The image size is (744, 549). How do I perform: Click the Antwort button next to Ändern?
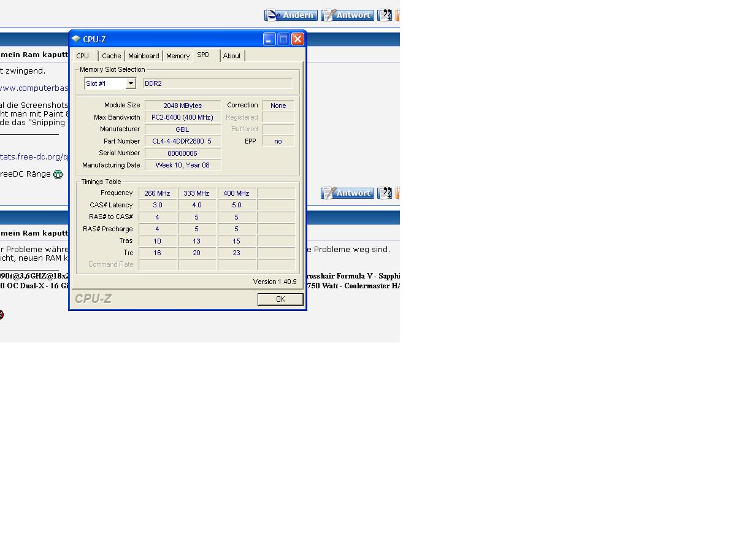click(347, 15)
